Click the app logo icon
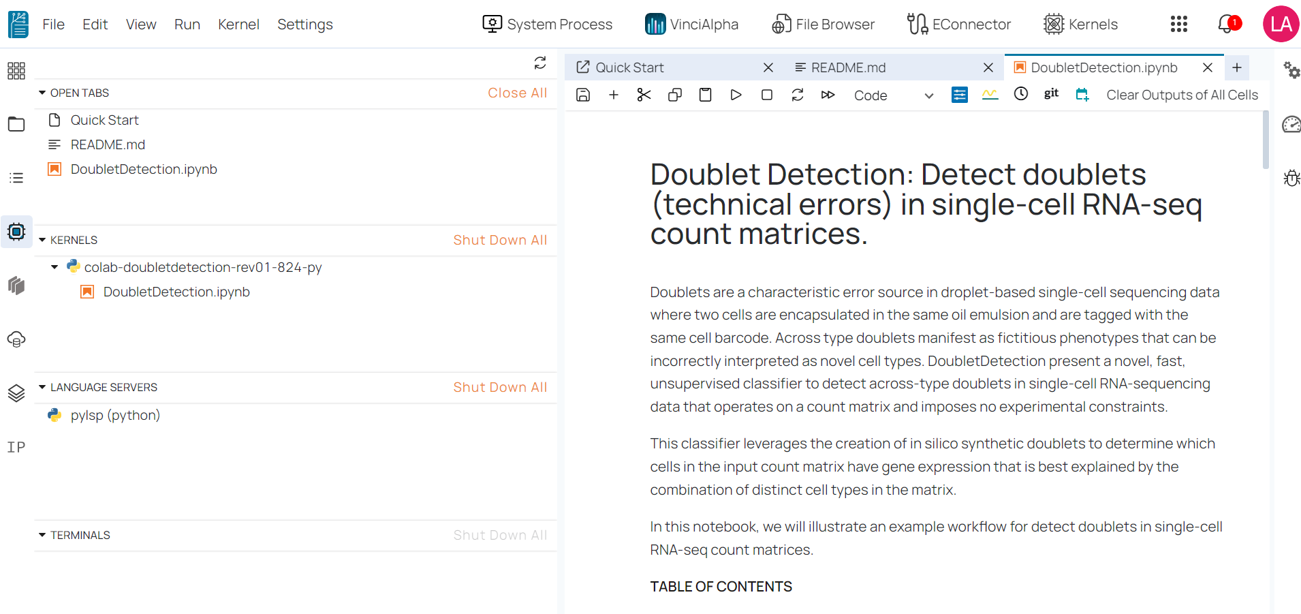 [x=18, y=25]
